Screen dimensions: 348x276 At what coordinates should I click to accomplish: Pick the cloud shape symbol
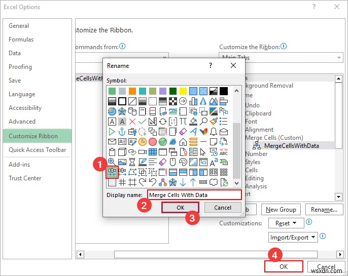click(x=213, y=182)
